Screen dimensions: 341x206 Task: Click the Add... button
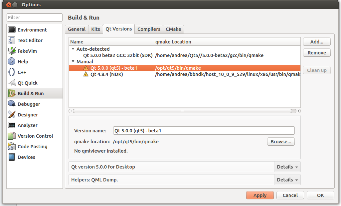click(x=317, y=42)
